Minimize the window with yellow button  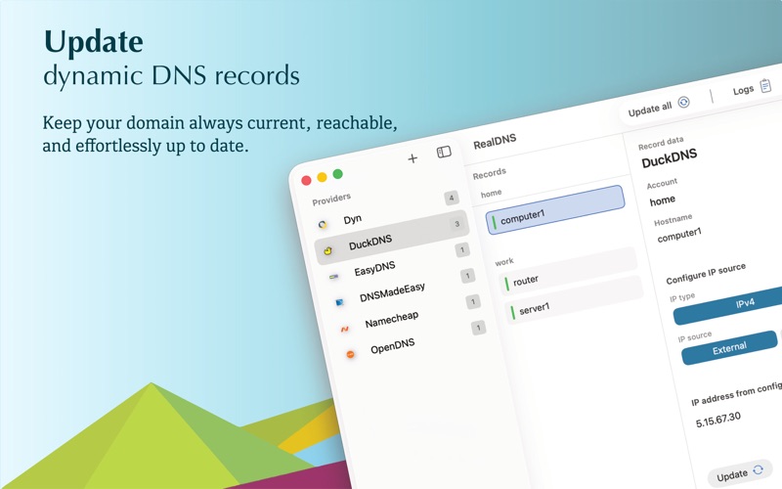point(323,177)
